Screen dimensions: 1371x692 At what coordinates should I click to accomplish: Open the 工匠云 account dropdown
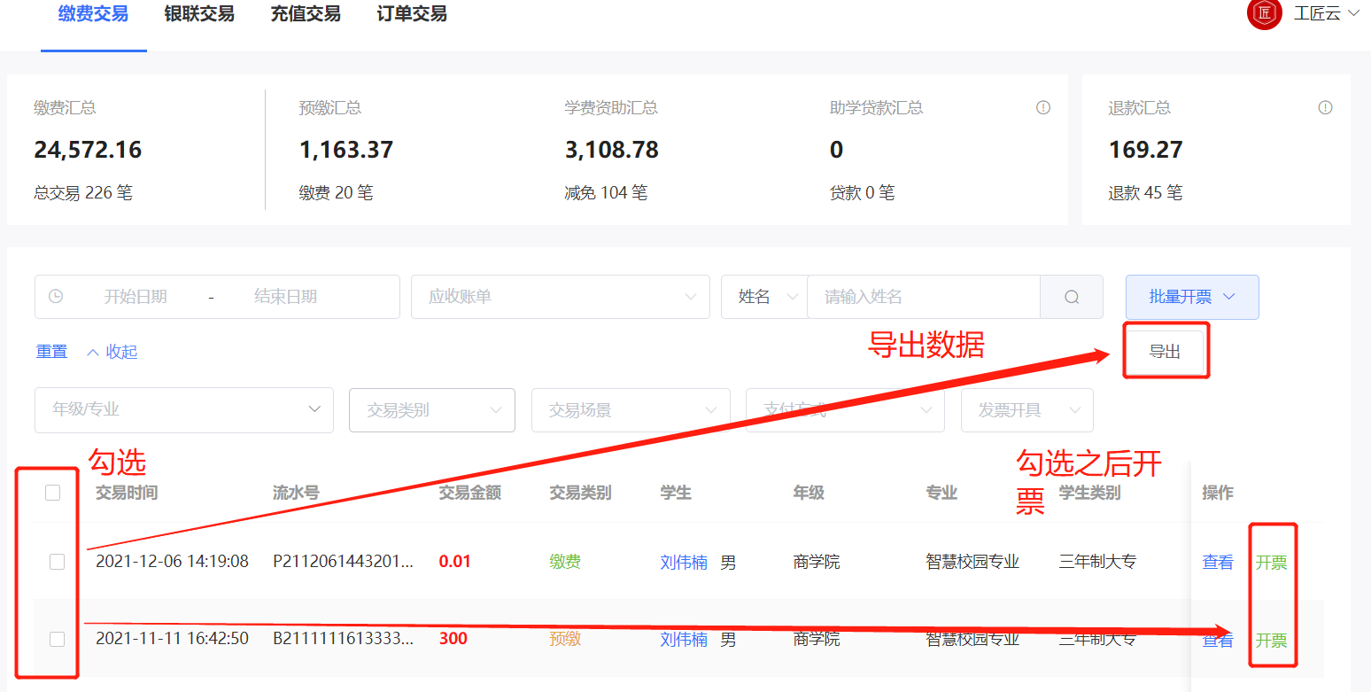click(x=1326, y=13)
